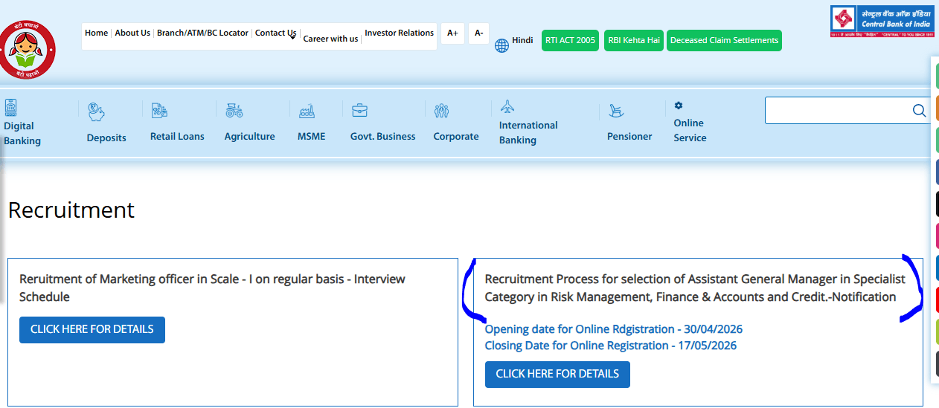Open the International Banking menu

528,132
